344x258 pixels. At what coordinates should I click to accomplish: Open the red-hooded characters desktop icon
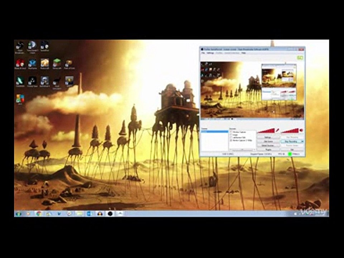coord(20,64)
